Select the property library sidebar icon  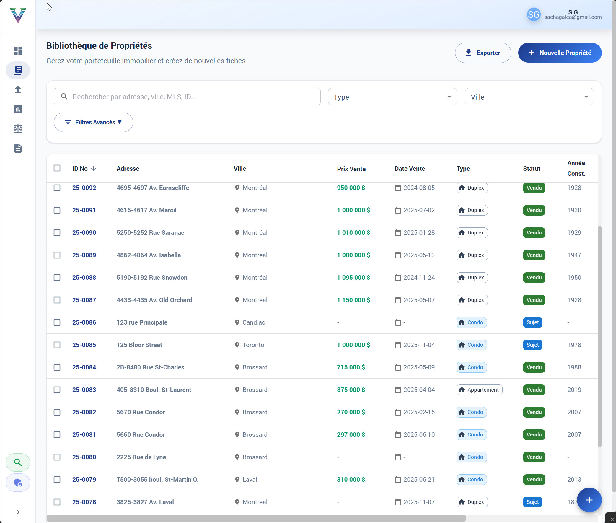click(18, 70)
